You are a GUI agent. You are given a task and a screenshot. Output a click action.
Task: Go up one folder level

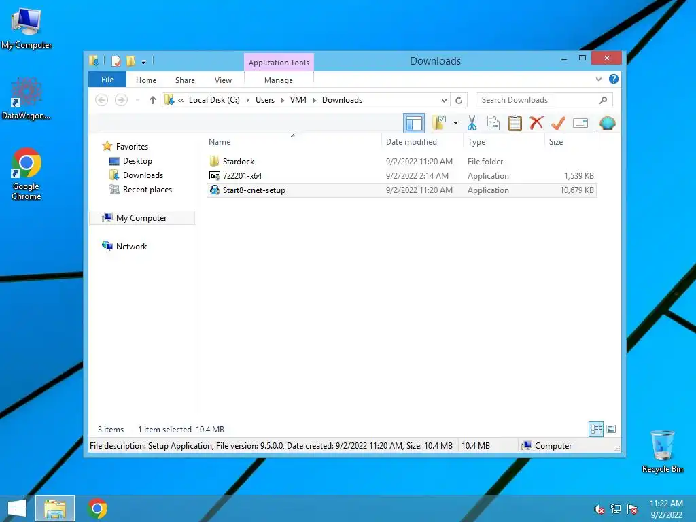tap(153, 100)
